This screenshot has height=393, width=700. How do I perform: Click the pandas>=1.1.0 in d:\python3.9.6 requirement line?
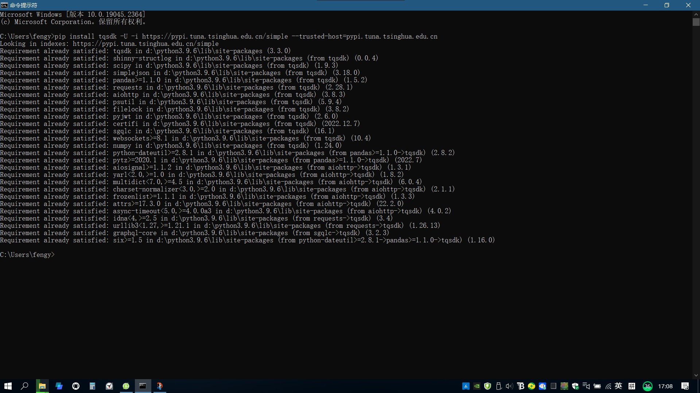184,80
